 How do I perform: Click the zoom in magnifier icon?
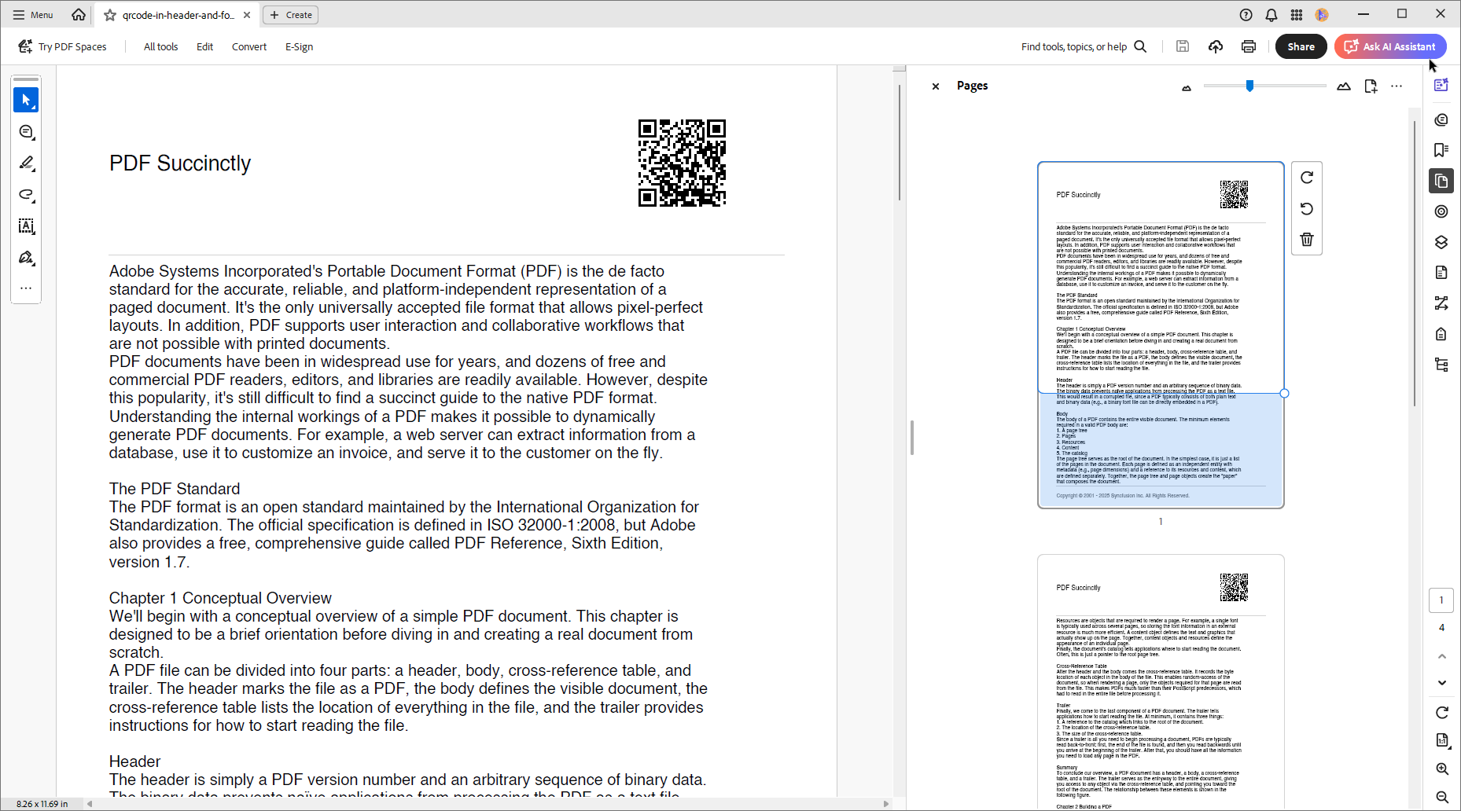(x=1441, y=769)
